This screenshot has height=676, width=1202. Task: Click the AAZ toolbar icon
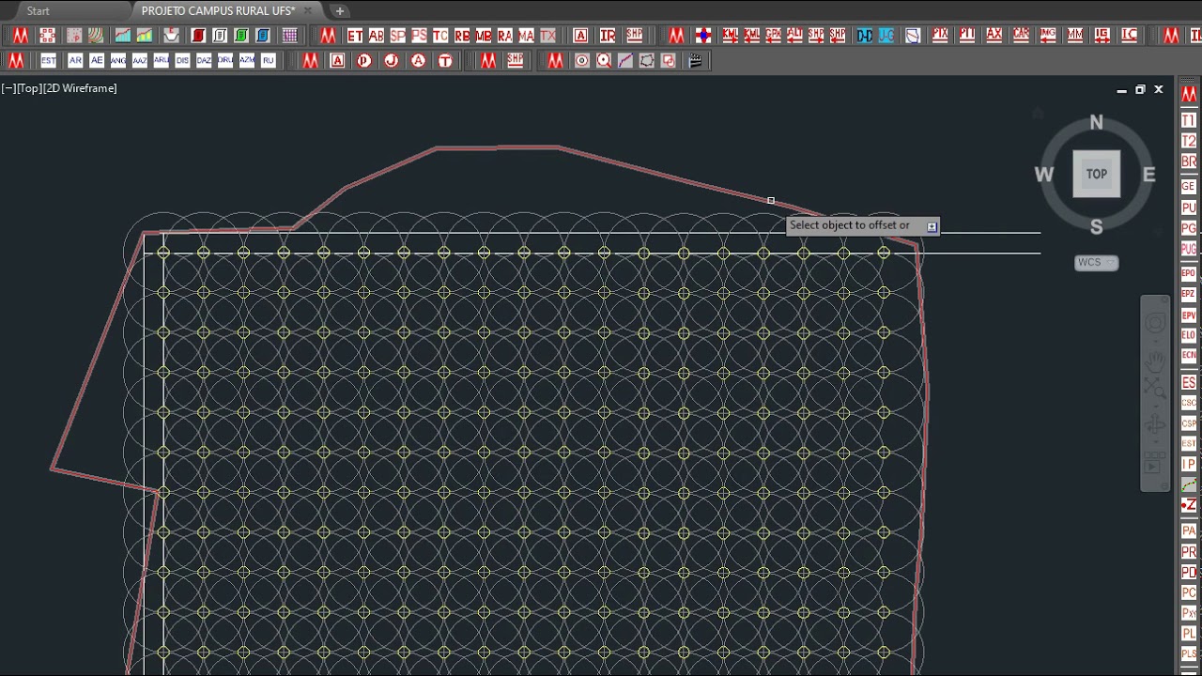[x=140, y=60]
